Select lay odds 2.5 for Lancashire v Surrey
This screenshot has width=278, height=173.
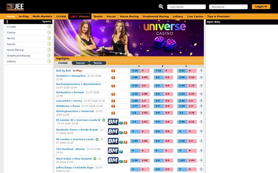click(192, 101)
